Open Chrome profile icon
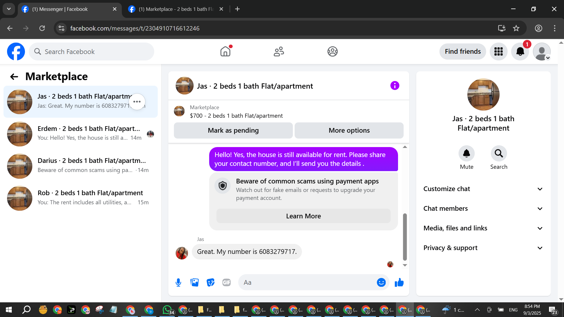 tap(538, 28)
